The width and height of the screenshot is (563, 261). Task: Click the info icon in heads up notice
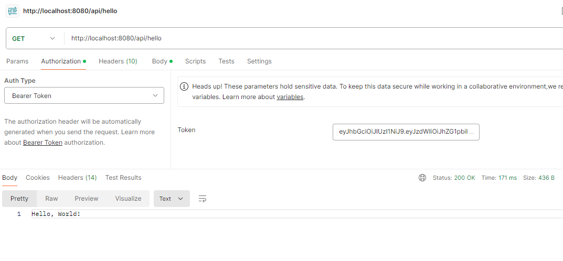184,86
